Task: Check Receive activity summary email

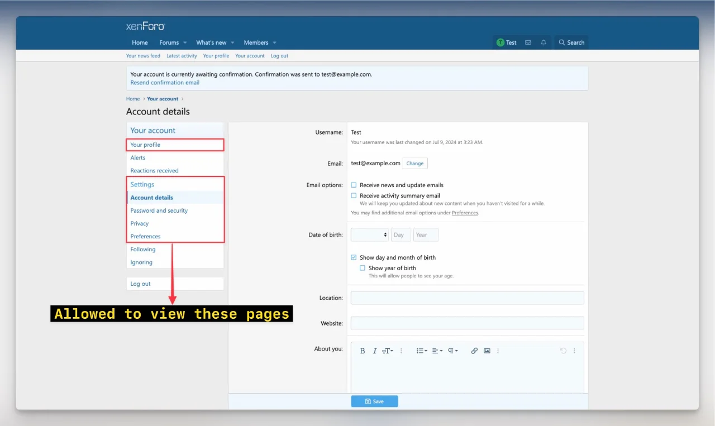Action: pyautogui.click(x=354, y=195)
